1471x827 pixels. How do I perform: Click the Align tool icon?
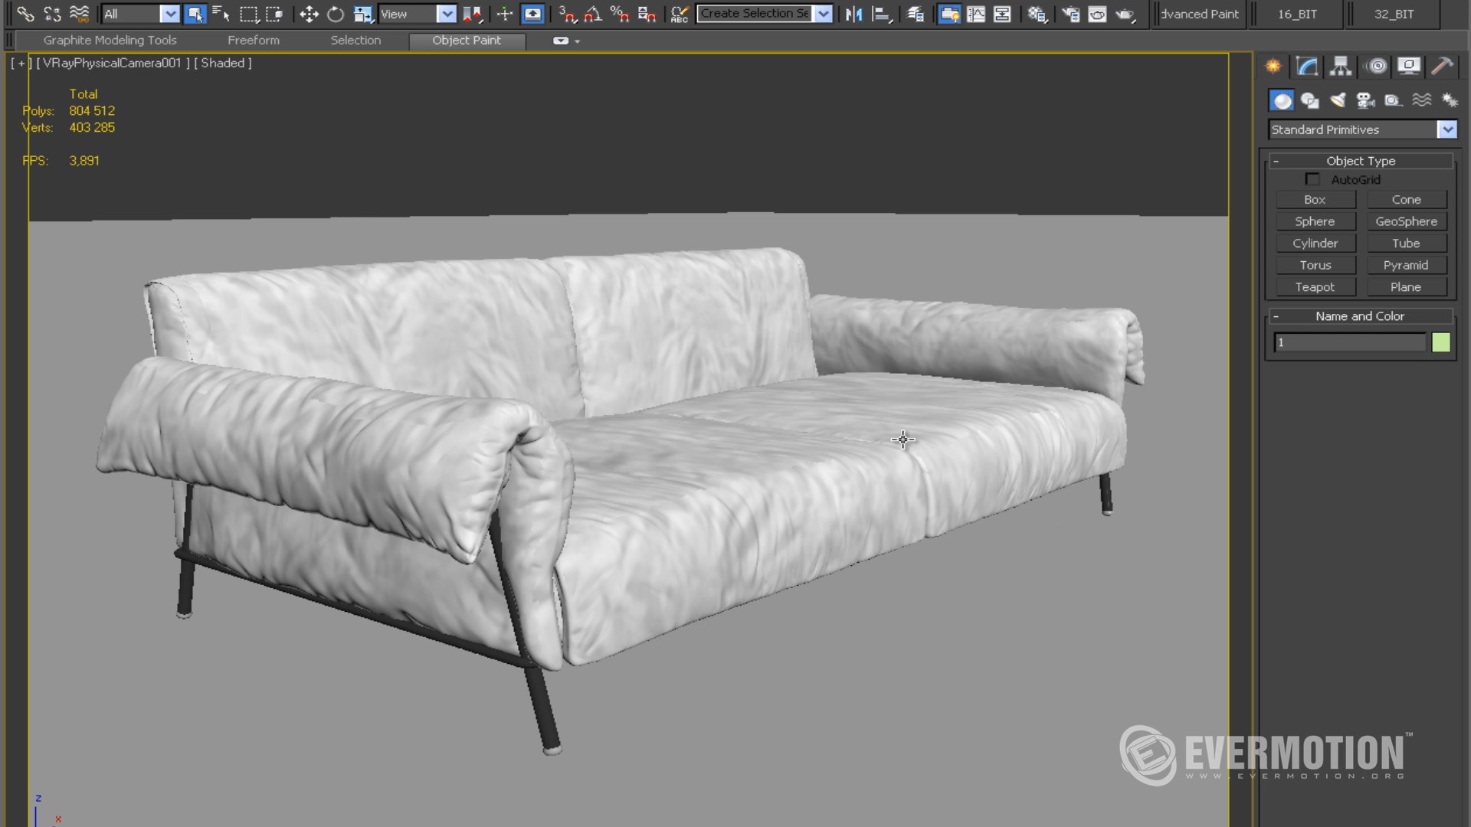click(882, 14)
